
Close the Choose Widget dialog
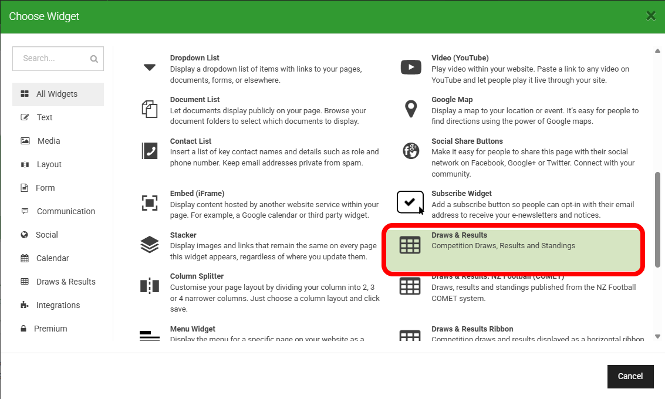coord(650,16)
